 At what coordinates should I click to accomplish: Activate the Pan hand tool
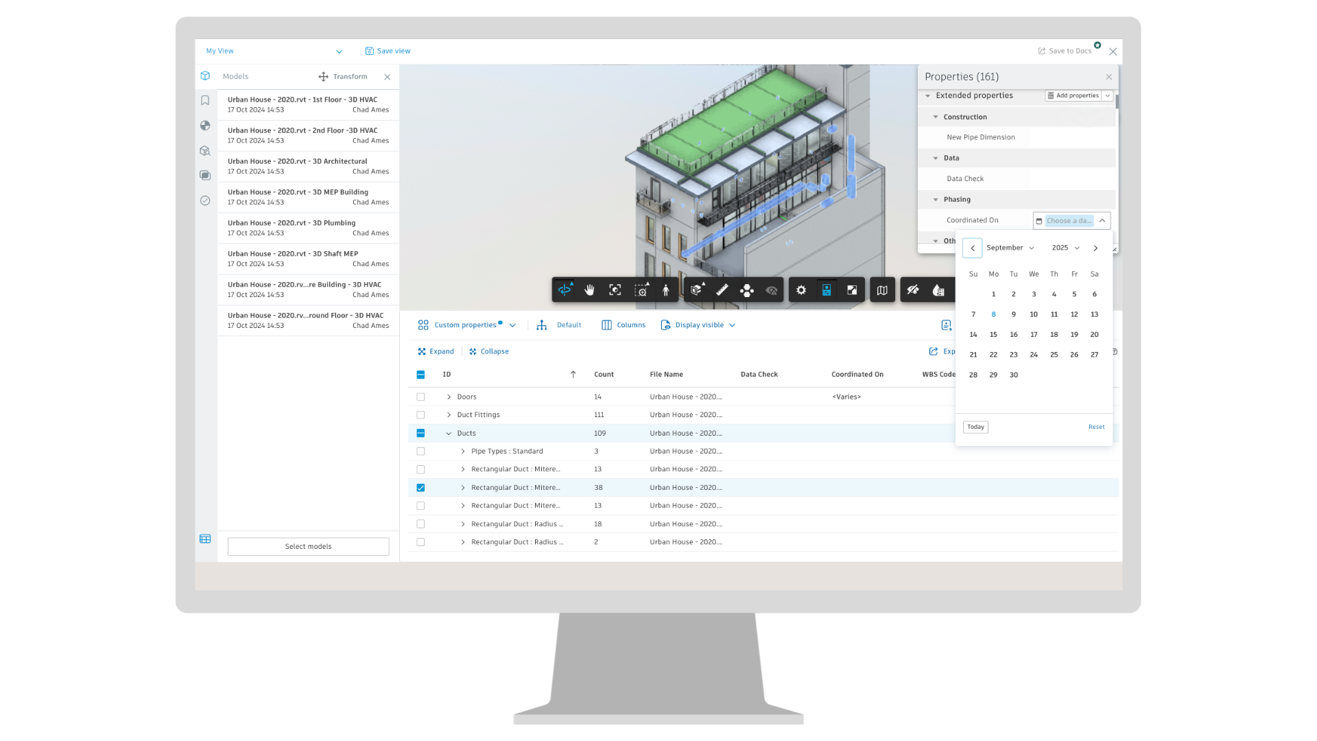click(590, 290)
